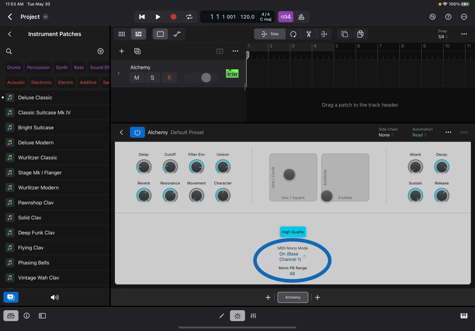Toggle cycle loop mode

[x=189, y=17]
